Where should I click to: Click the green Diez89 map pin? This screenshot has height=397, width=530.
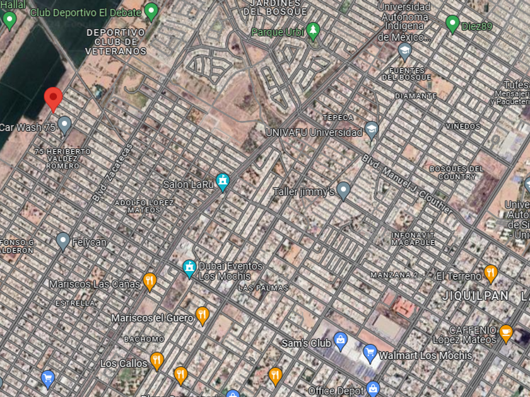(x=452, y=25)
